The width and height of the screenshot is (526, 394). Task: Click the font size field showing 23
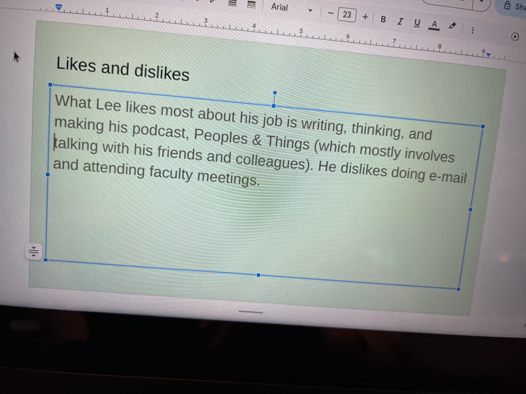pos(347,15)
